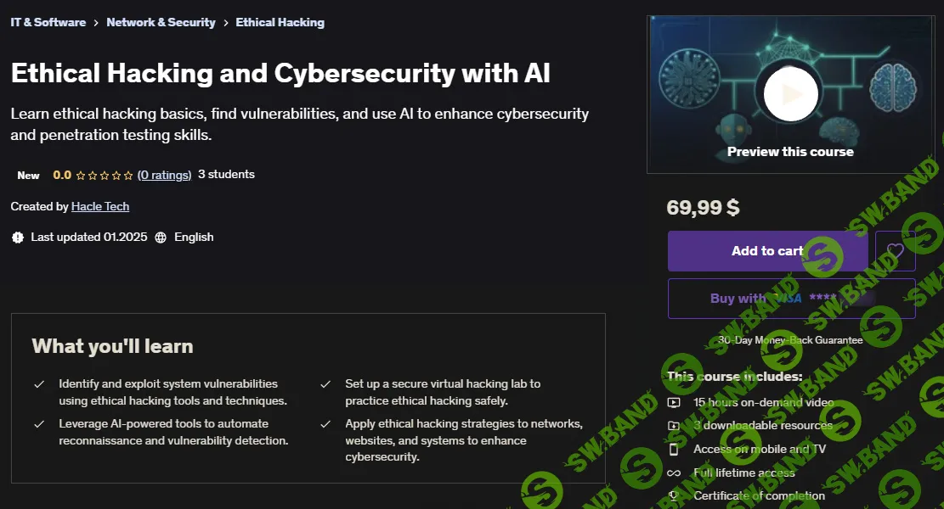This screenshot has width=944, height=509.
Task: Select the fifth rating star
Action: pos(126,174)
